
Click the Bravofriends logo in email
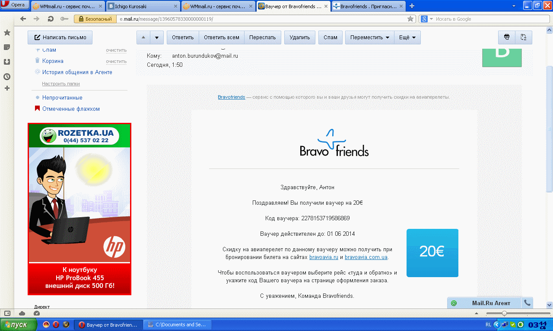point(334,143)
